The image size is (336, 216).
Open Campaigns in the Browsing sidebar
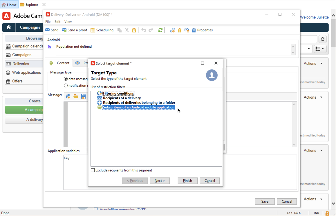coord(22,55)
